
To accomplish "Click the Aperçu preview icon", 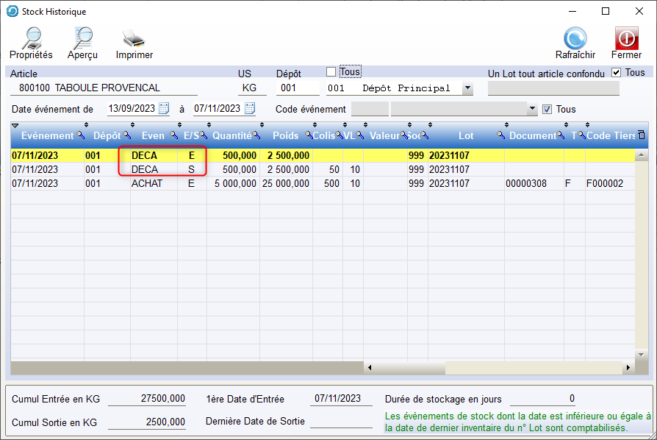I will (82, 38).
